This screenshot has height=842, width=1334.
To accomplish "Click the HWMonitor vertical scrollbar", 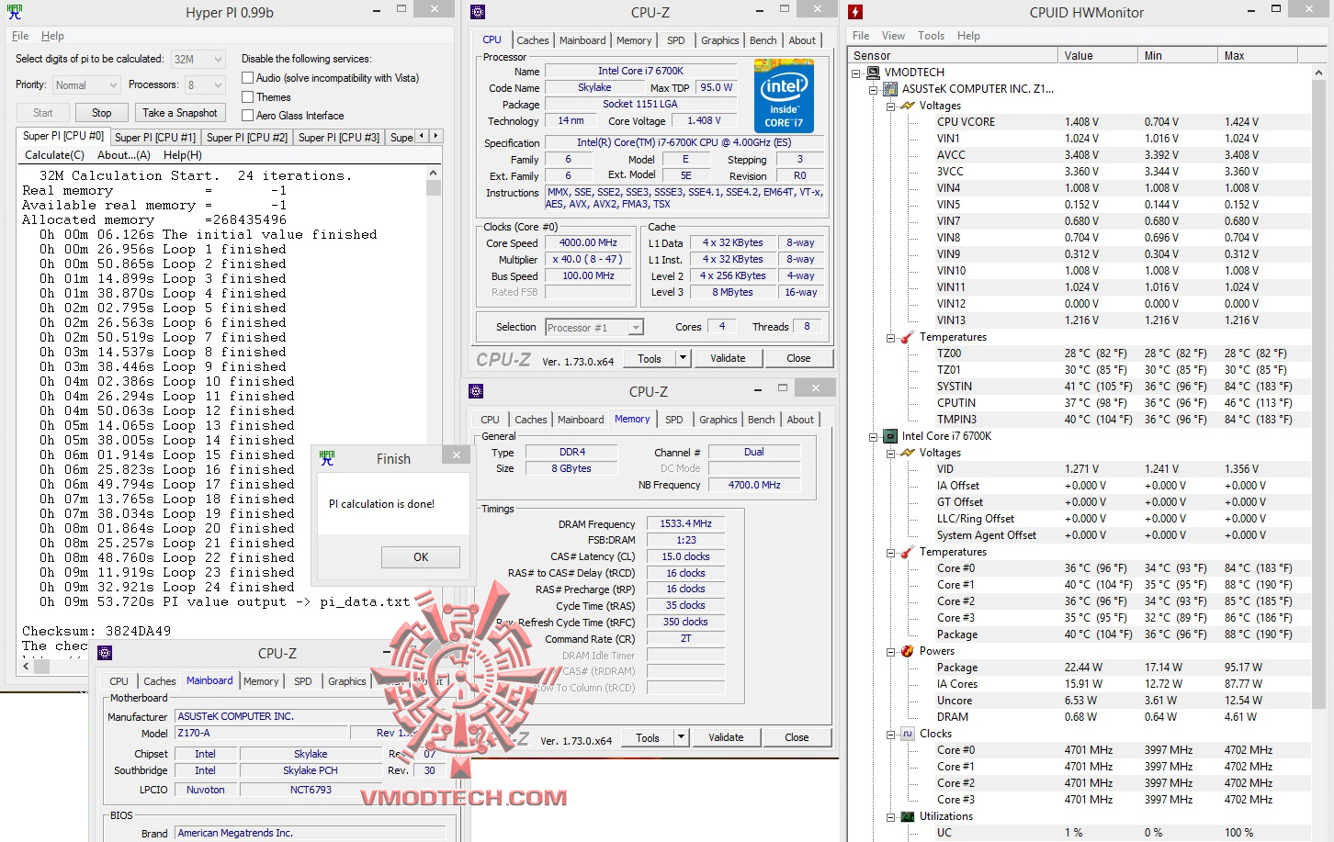I will pyautogui.click(x=1320, y=453).
